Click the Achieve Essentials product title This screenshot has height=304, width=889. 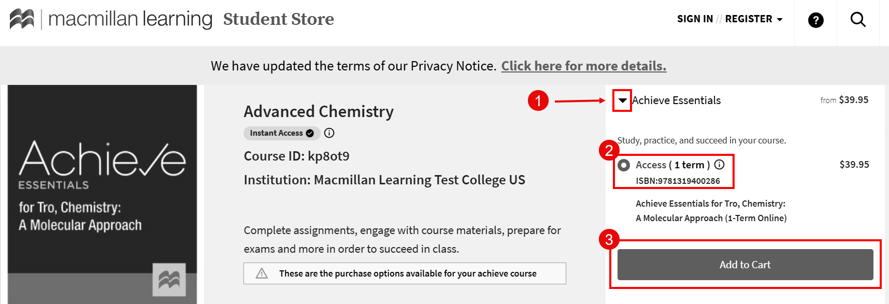point(676,100)
